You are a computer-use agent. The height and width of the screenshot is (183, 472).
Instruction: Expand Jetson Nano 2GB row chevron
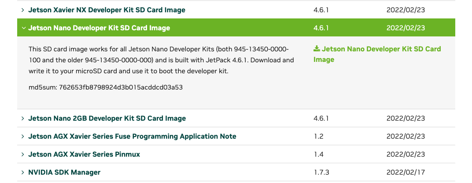pyautogui.click(x=22, y=118)
